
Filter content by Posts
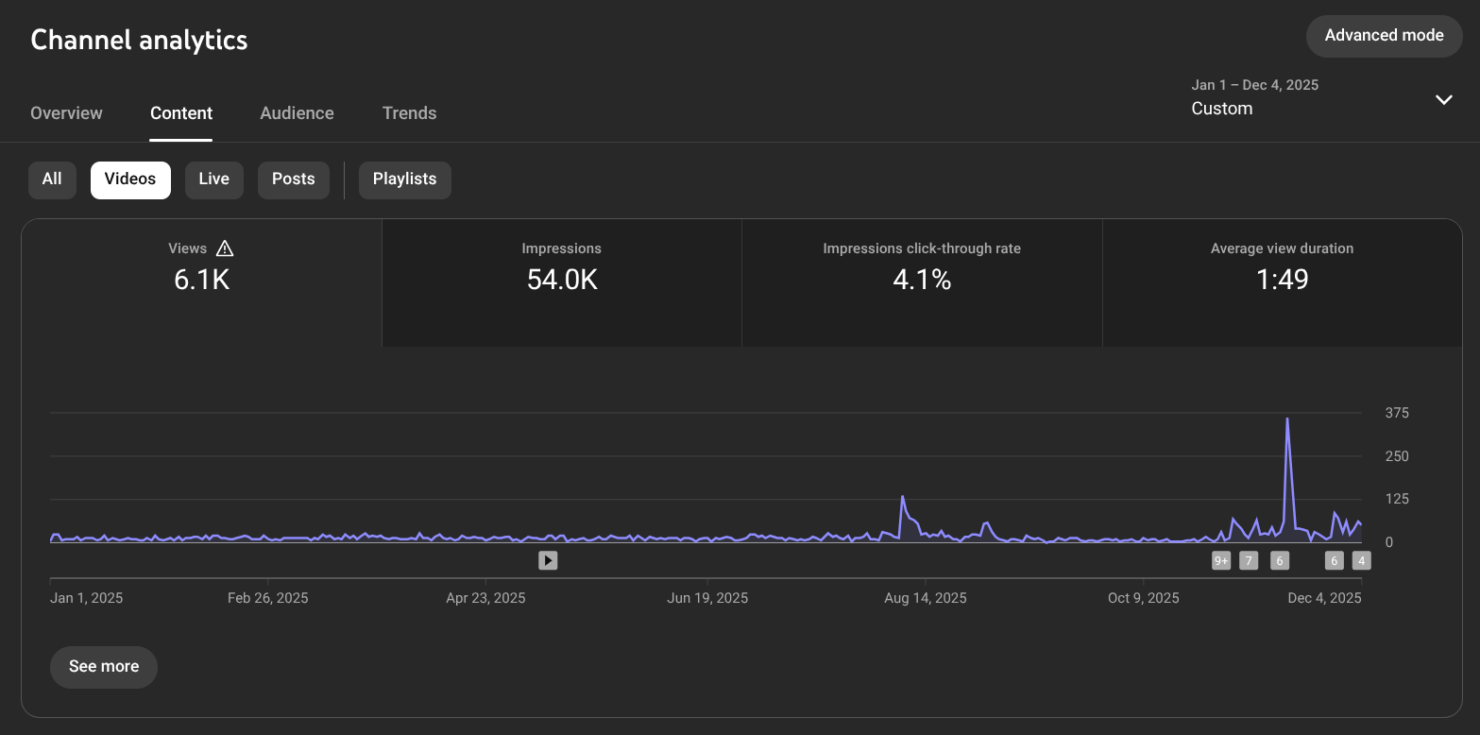pos(293,179)
